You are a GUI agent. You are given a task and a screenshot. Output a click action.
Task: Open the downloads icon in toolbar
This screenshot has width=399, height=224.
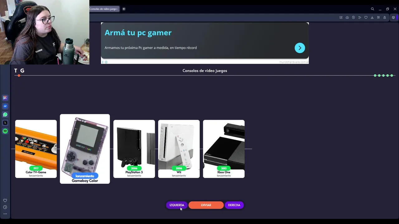click(x=372, y=17)
